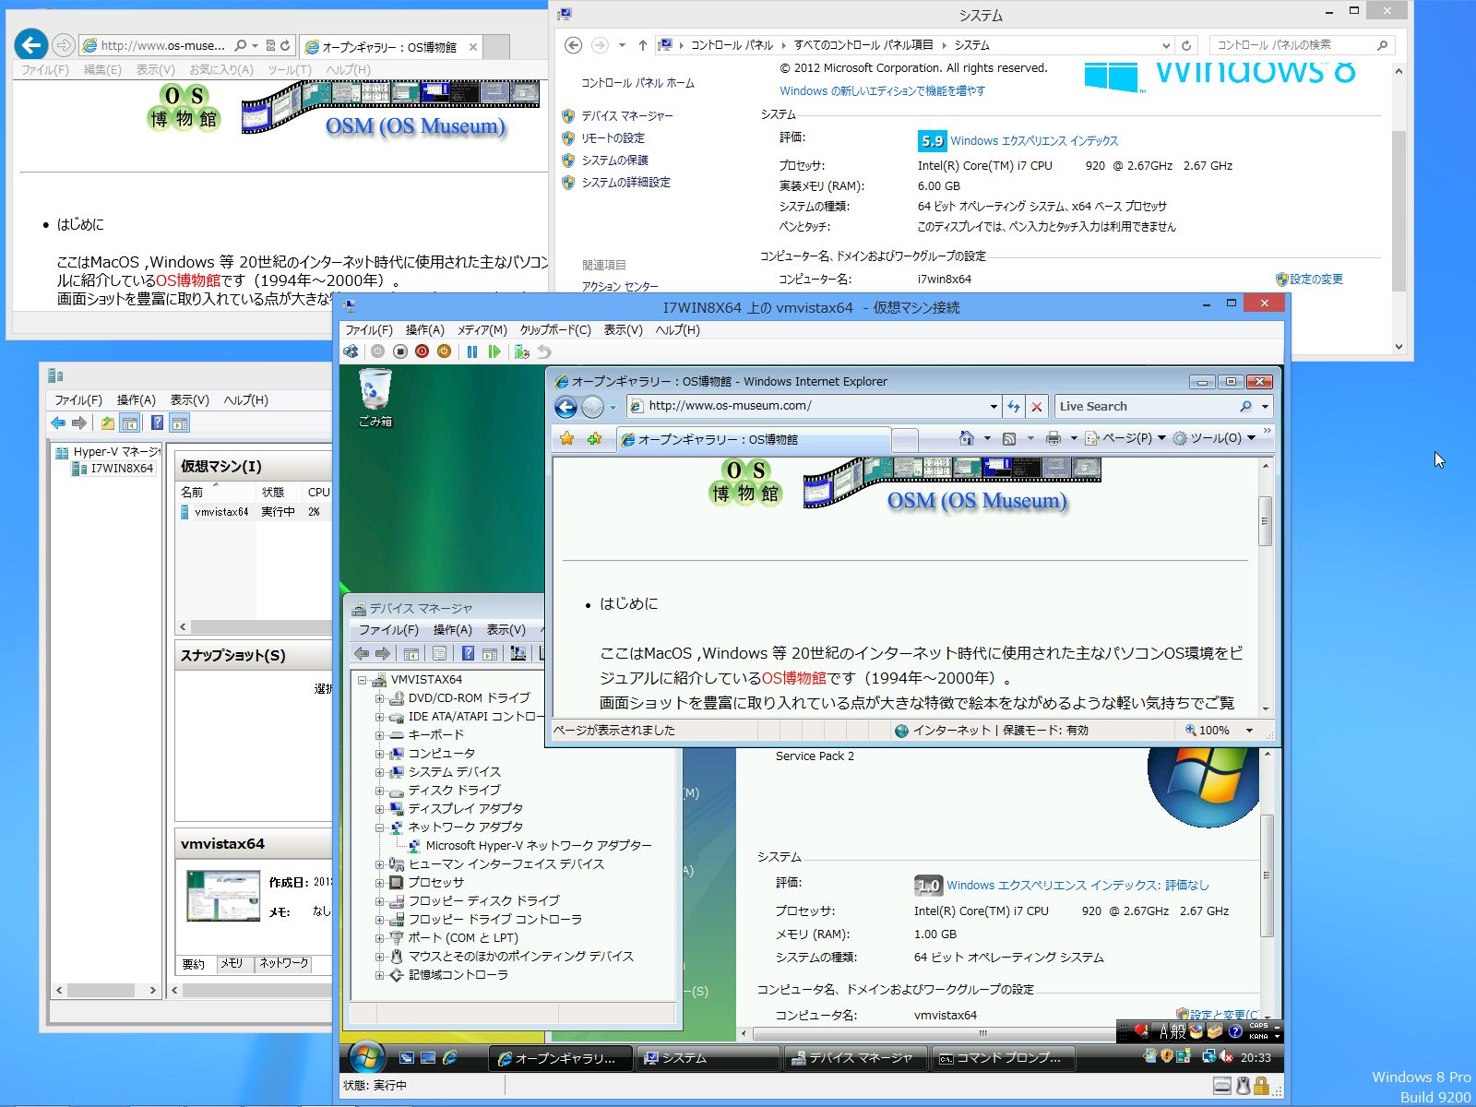Click the VM snapshot icon in toolbar

coord(521,351)
